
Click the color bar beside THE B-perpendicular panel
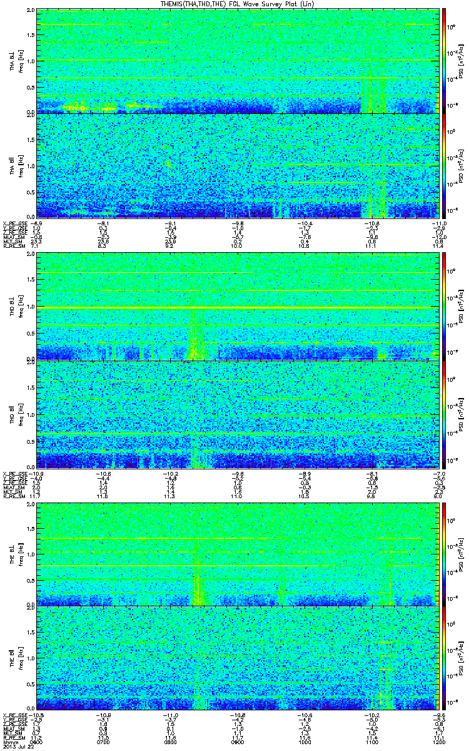(x=445, y=554)
